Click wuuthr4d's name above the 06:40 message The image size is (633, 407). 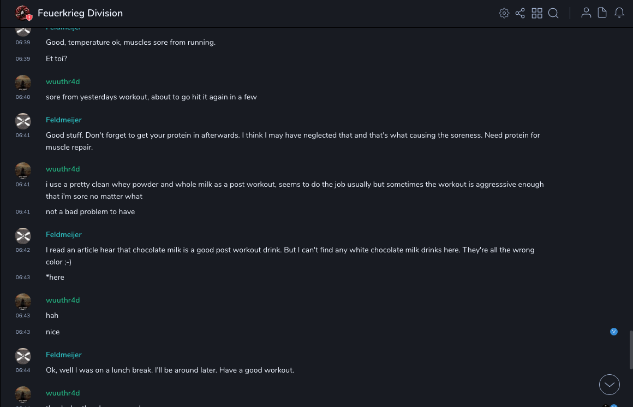(63, 81)
